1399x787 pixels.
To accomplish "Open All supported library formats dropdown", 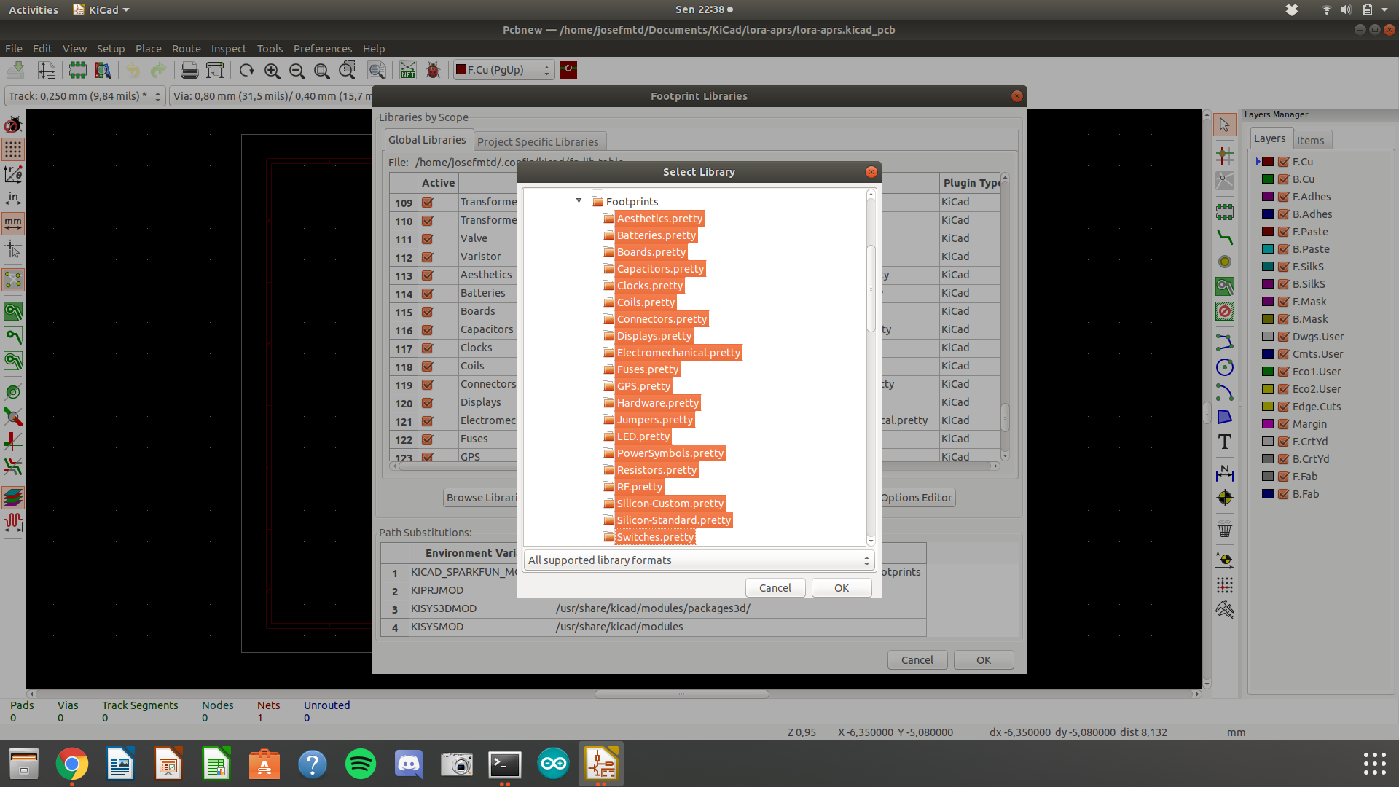I will pos(698,560).
